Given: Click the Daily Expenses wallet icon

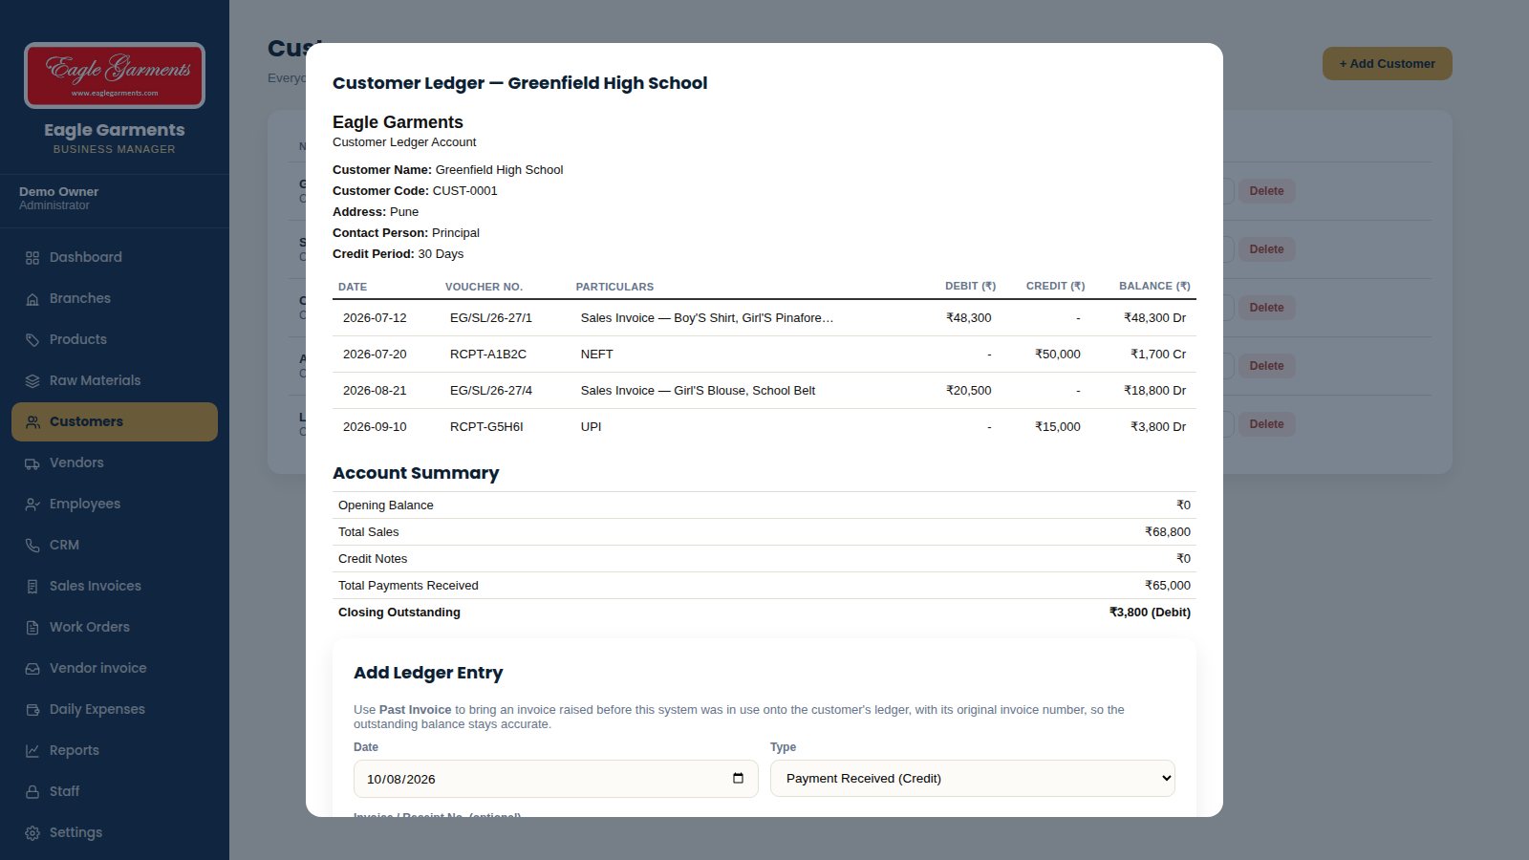Looking at the screenshot, I should pyautogui.click(x=32, y=710).
